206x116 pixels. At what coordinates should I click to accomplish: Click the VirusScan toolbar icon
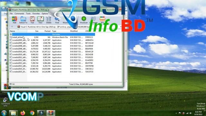point(84,20)
